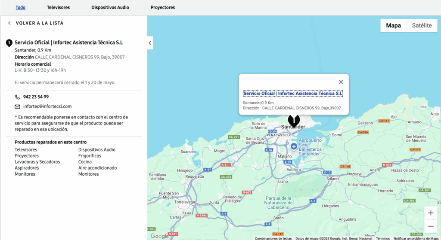The width and height of the screenshot is (441, 240).
Task: Click Notificar un problema de Maps
Action: coord(416,238)
